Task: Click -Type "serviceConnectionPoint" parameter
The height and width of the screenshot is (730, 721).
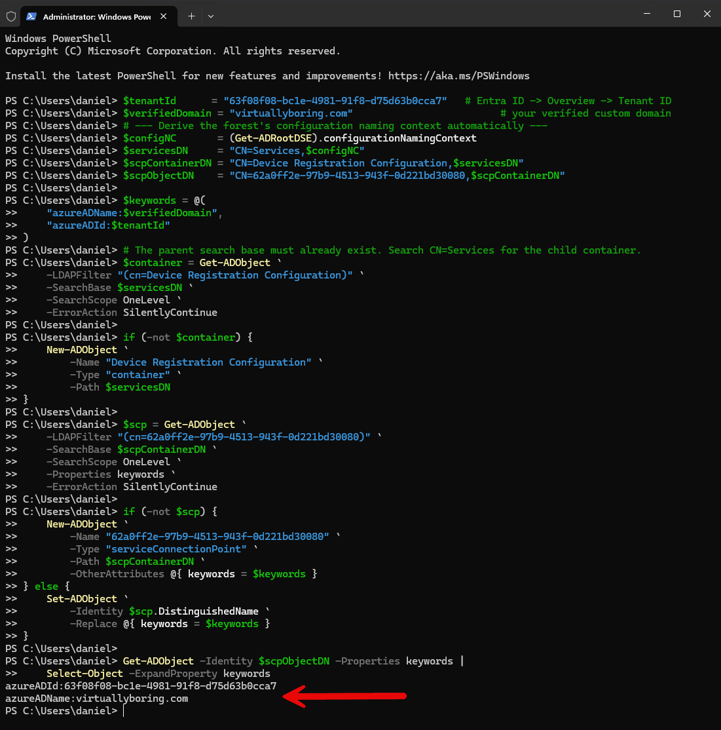Action: 158,549
